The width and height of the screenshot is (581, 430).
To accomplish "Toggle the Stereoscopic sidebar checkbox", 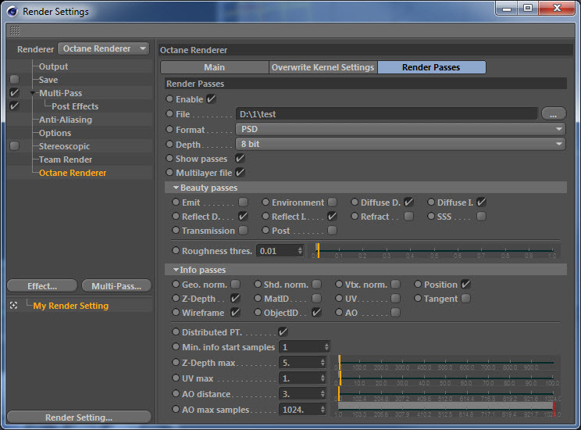I will coord(14,145).
